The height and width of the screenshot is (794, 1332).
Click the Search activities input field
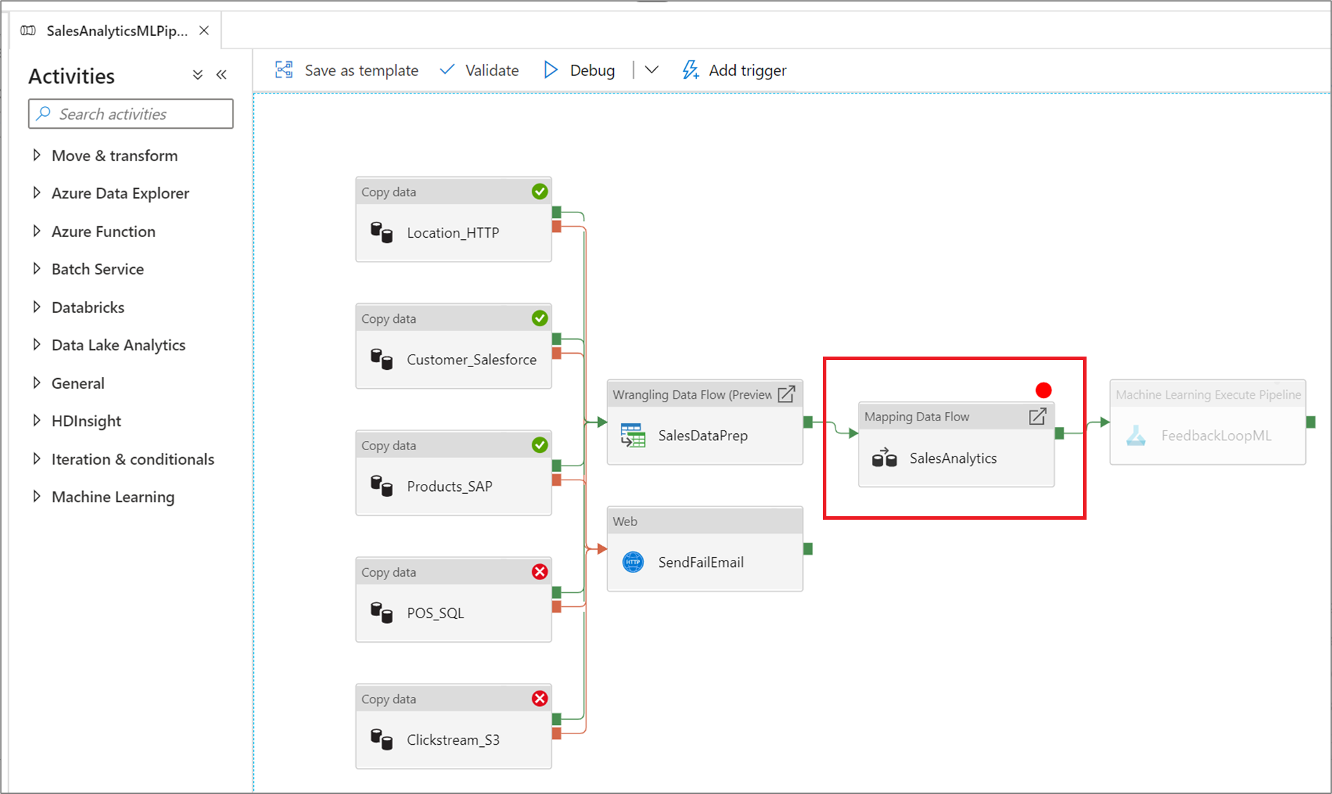(131, 113)
